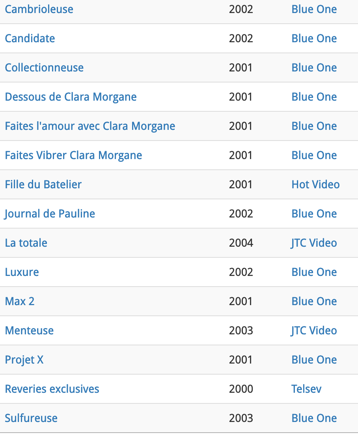
Task: Click the Telsev studio link
Action: pos(306,389)
